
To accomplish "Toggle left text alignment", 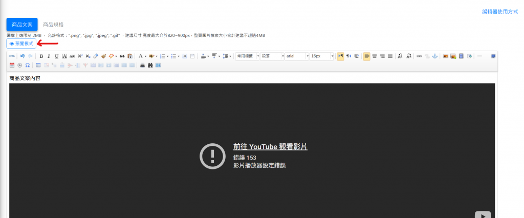I will (x=367, y=56).
